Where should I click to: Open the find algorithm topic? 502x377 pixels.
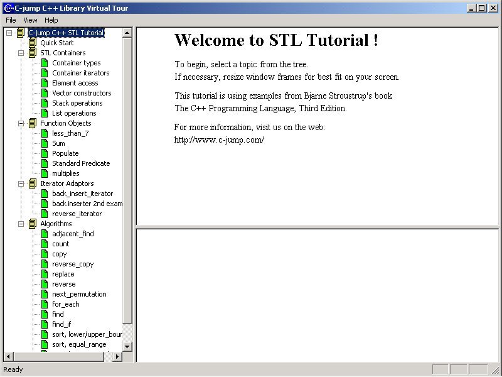tap(58, 314)
